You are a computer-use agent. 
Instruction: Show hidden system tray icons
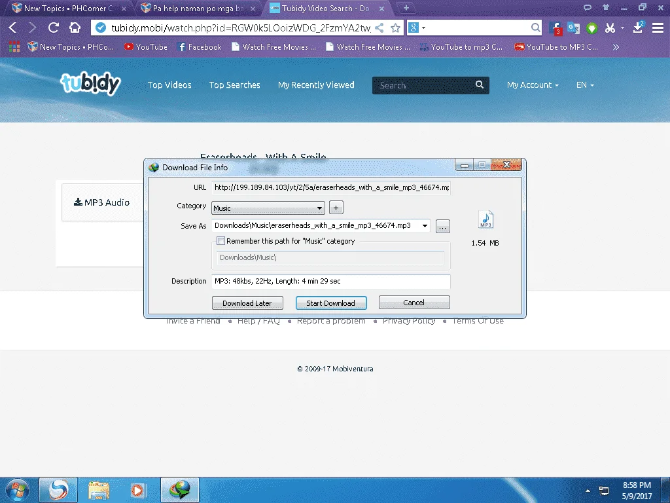coord(588,491)
